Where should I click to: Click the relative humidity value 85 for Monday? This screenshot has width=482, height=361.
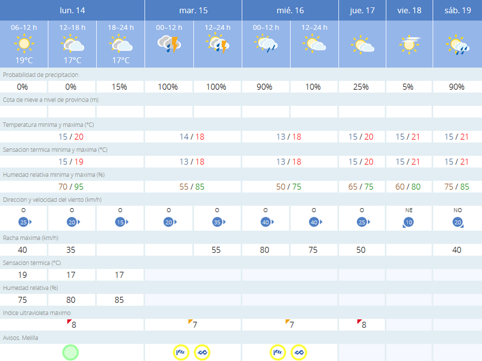tap(119, 300)
